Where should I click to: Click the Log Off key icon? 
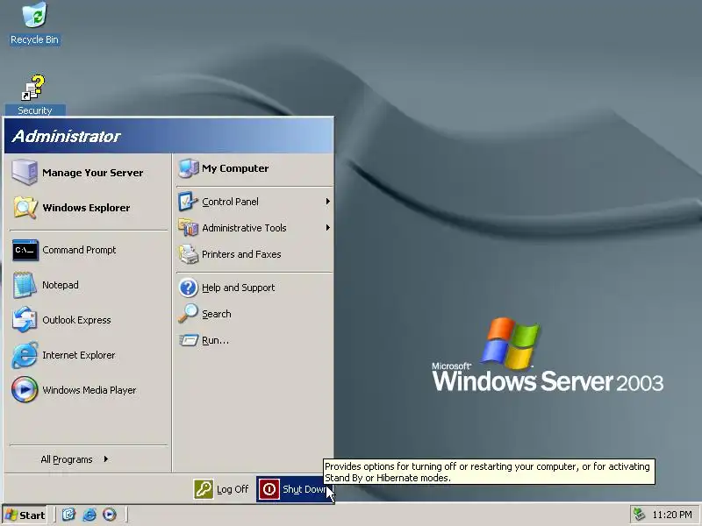coord(204,489)
